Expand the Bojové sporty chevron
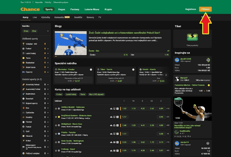The height and width of the screenshot is (157, 231). click(48, 103)
